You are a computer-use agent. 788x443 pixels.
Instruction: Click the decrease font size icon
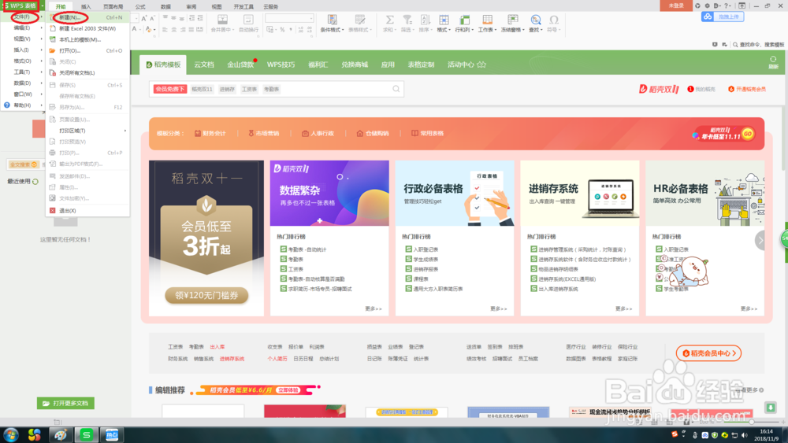152,18
